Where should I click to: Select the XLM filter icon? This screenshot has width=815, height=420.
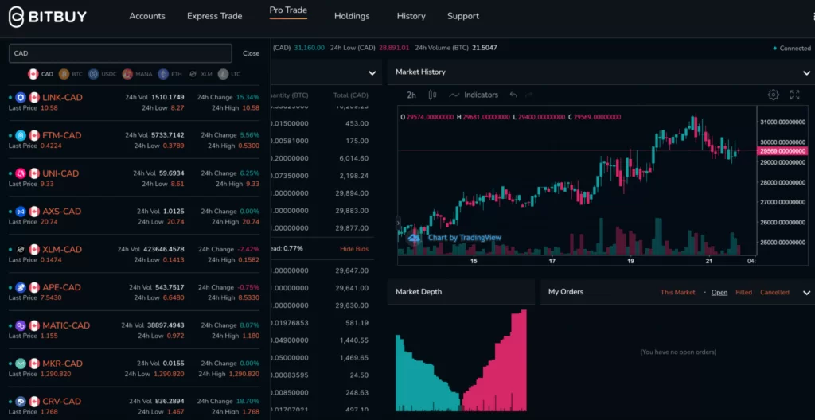point(193,74)
